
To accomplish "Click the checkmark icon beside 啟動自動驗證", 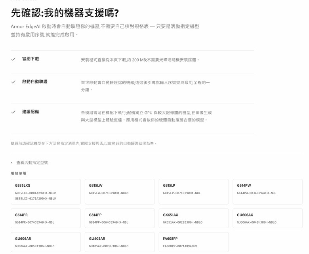I will tap(13, 82).
